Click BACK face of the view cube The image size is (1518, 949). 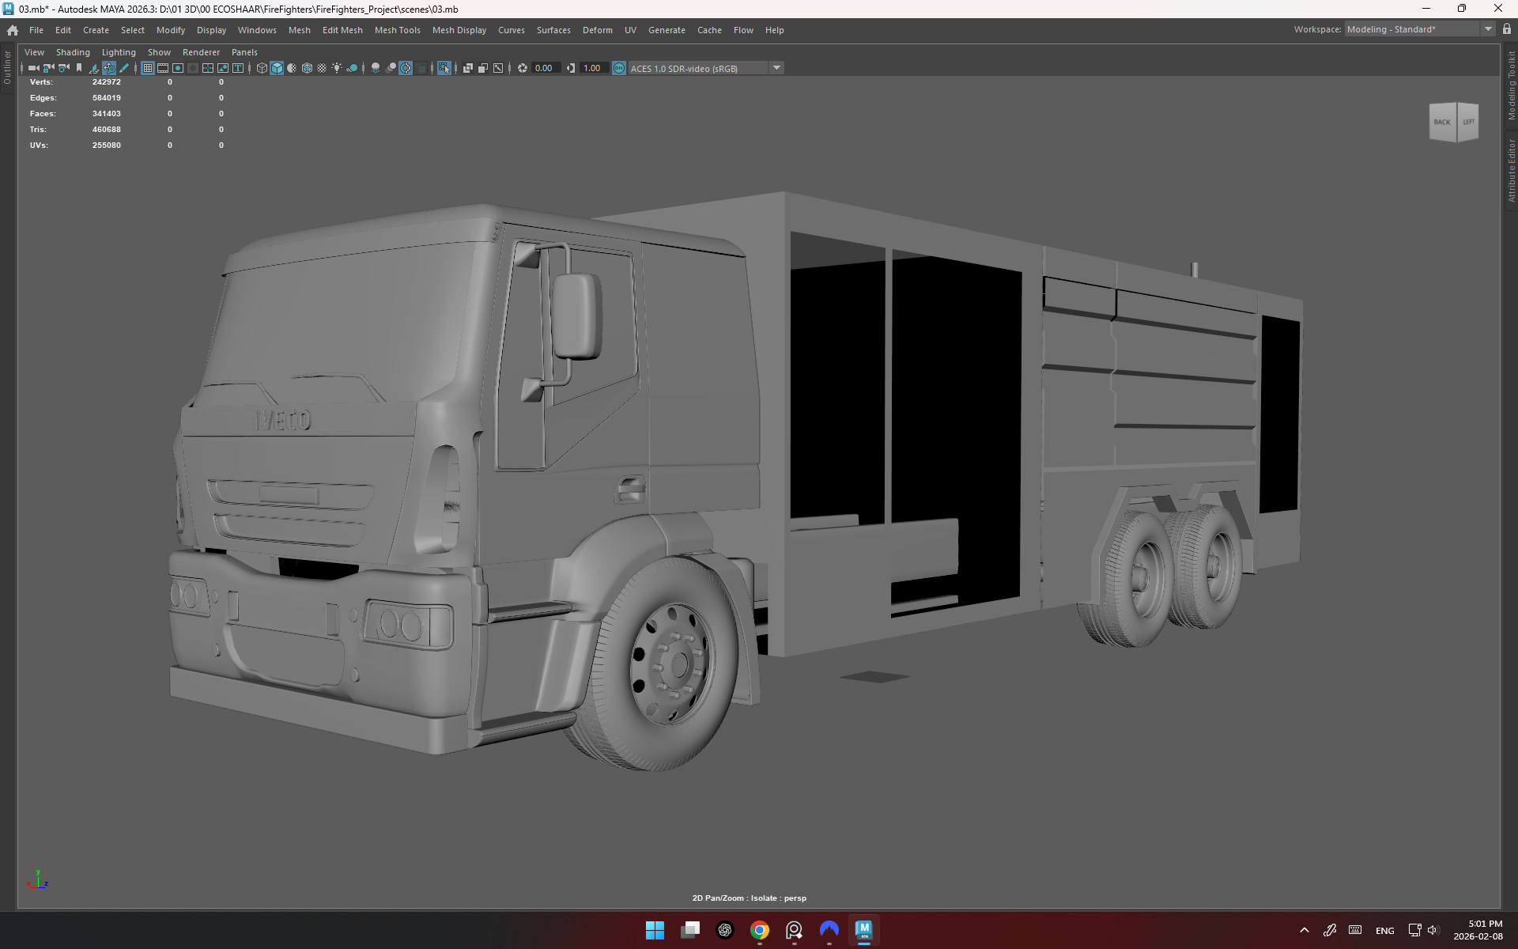1442,122
